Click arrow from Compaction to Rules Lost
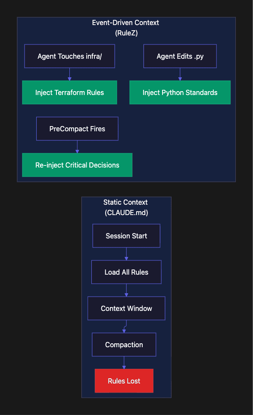 pyautogui.click(x=124, y=363)
